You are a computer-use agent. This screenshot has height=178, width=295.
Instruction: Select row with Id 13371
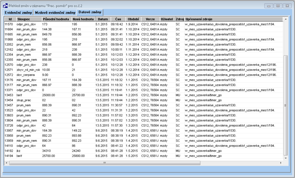tap(143, 90)
